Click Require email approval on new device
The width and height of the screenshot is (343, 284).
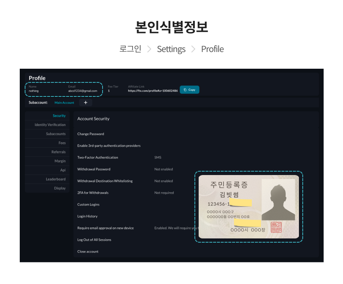coord(106,228)
